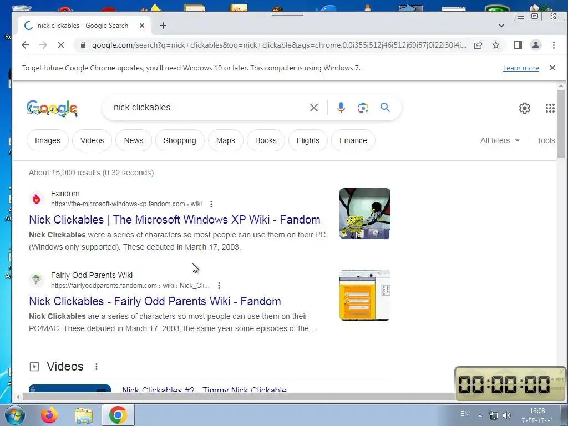Launch Firefox from the taskbar
Image resolution: width=568 pixels, height=426 pixels.
pos(49,415)
